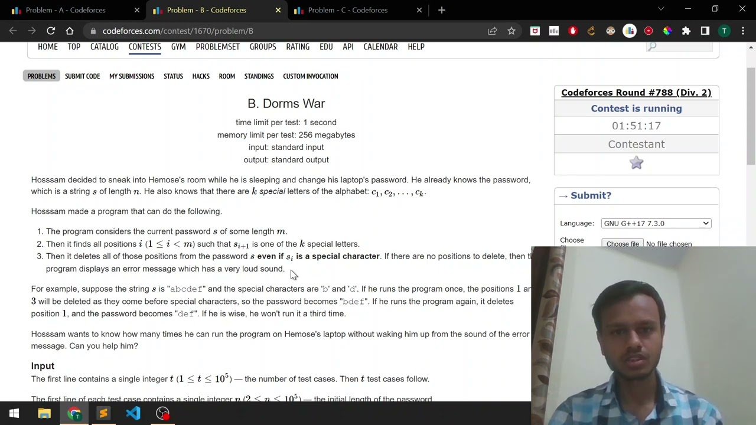
Task: Open the RATING menu item
Action: point(298,47)
